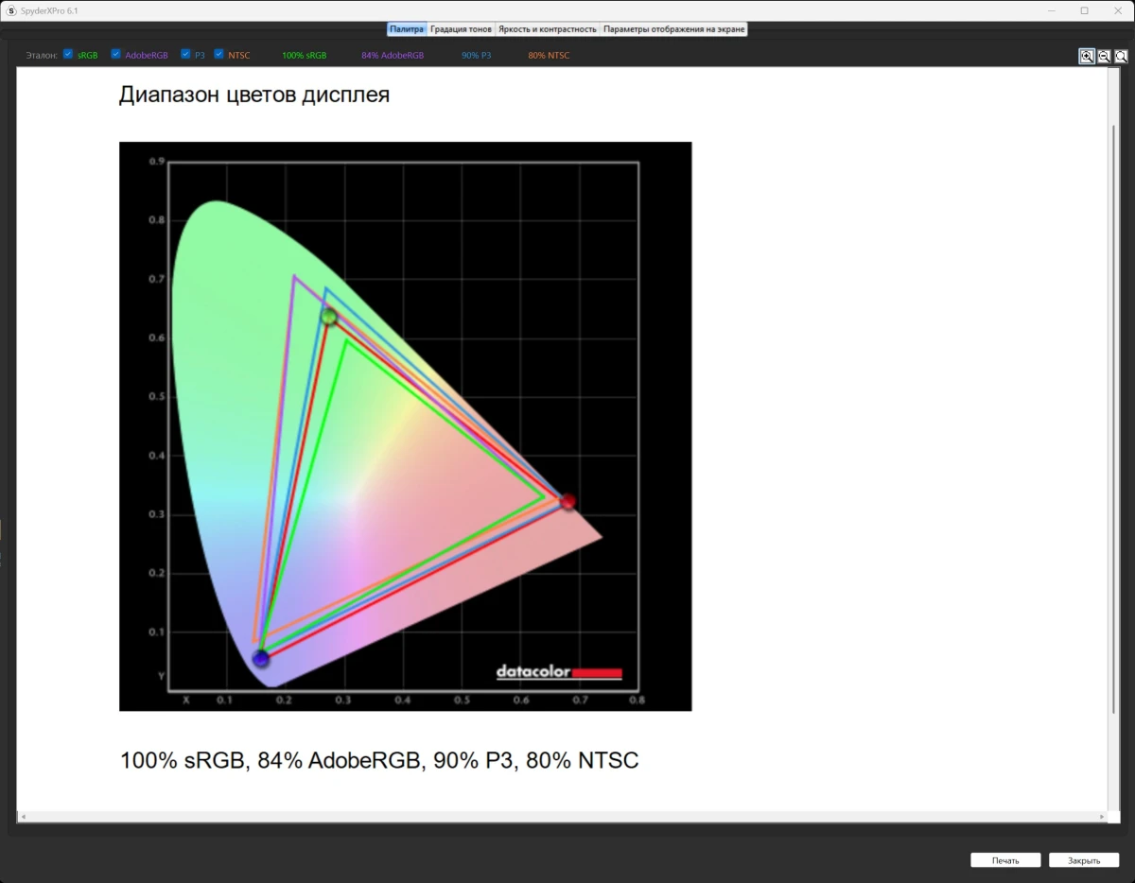The height and width of the screenshot is (883, 1135).
Task: Click the zoom in magnifier icon
Action: click(1087, 57)
